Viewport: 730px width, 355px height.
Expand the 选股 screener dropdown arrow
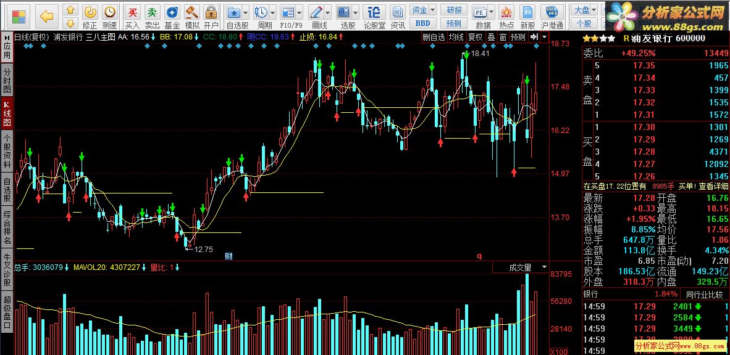point(356,12)
